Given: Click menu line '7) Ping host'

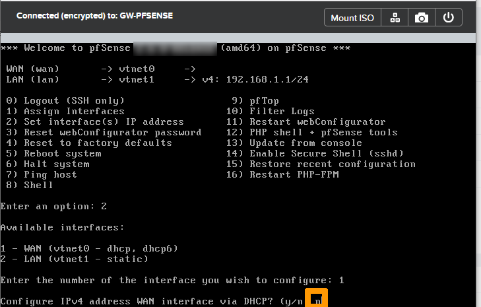Looking at the screenshot, I should pyautogui.click(x=42, y=175).
